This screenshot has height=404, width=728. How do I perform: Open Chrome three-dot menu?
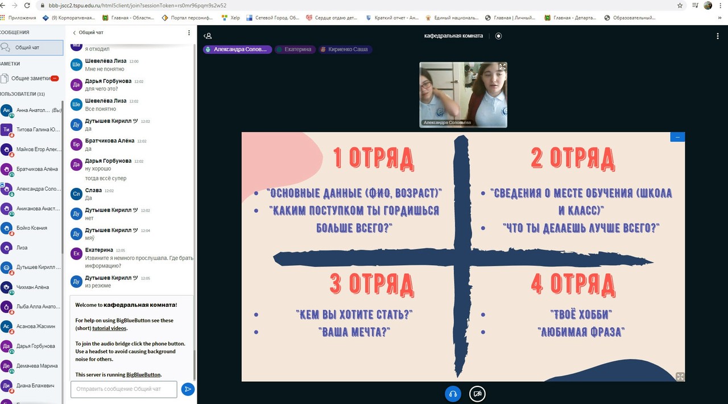point(722,6)
